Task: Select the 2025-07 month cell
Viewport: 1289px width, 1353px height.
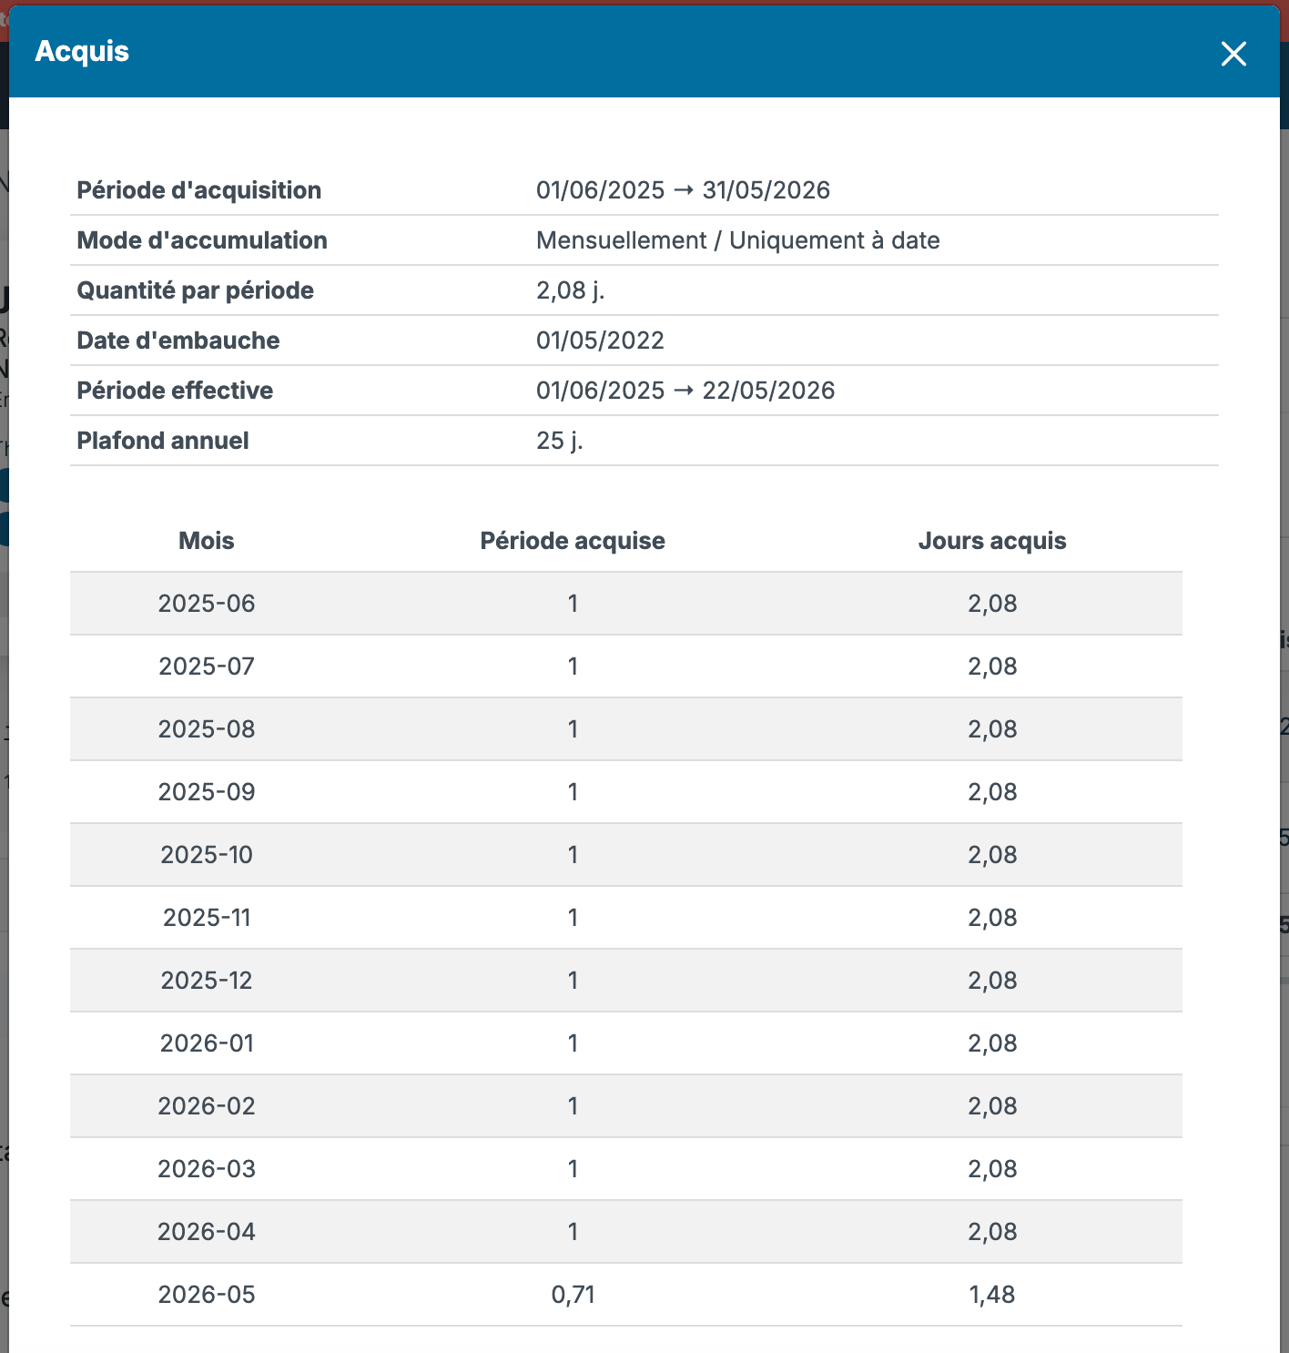Action: click(207, 666)
